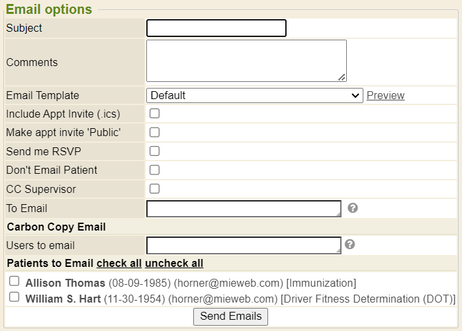The image size is (462, 331).
Task: Check the CC Supervisor box
Action: pos(154,189)
